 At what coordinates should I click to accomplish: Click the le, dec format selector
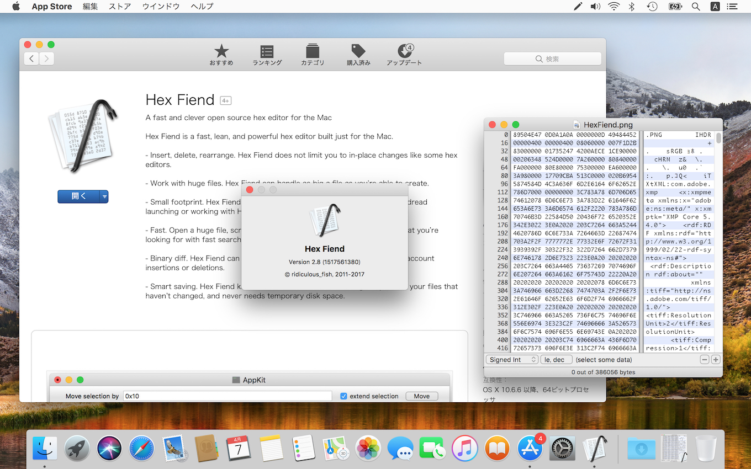[556, 360]
